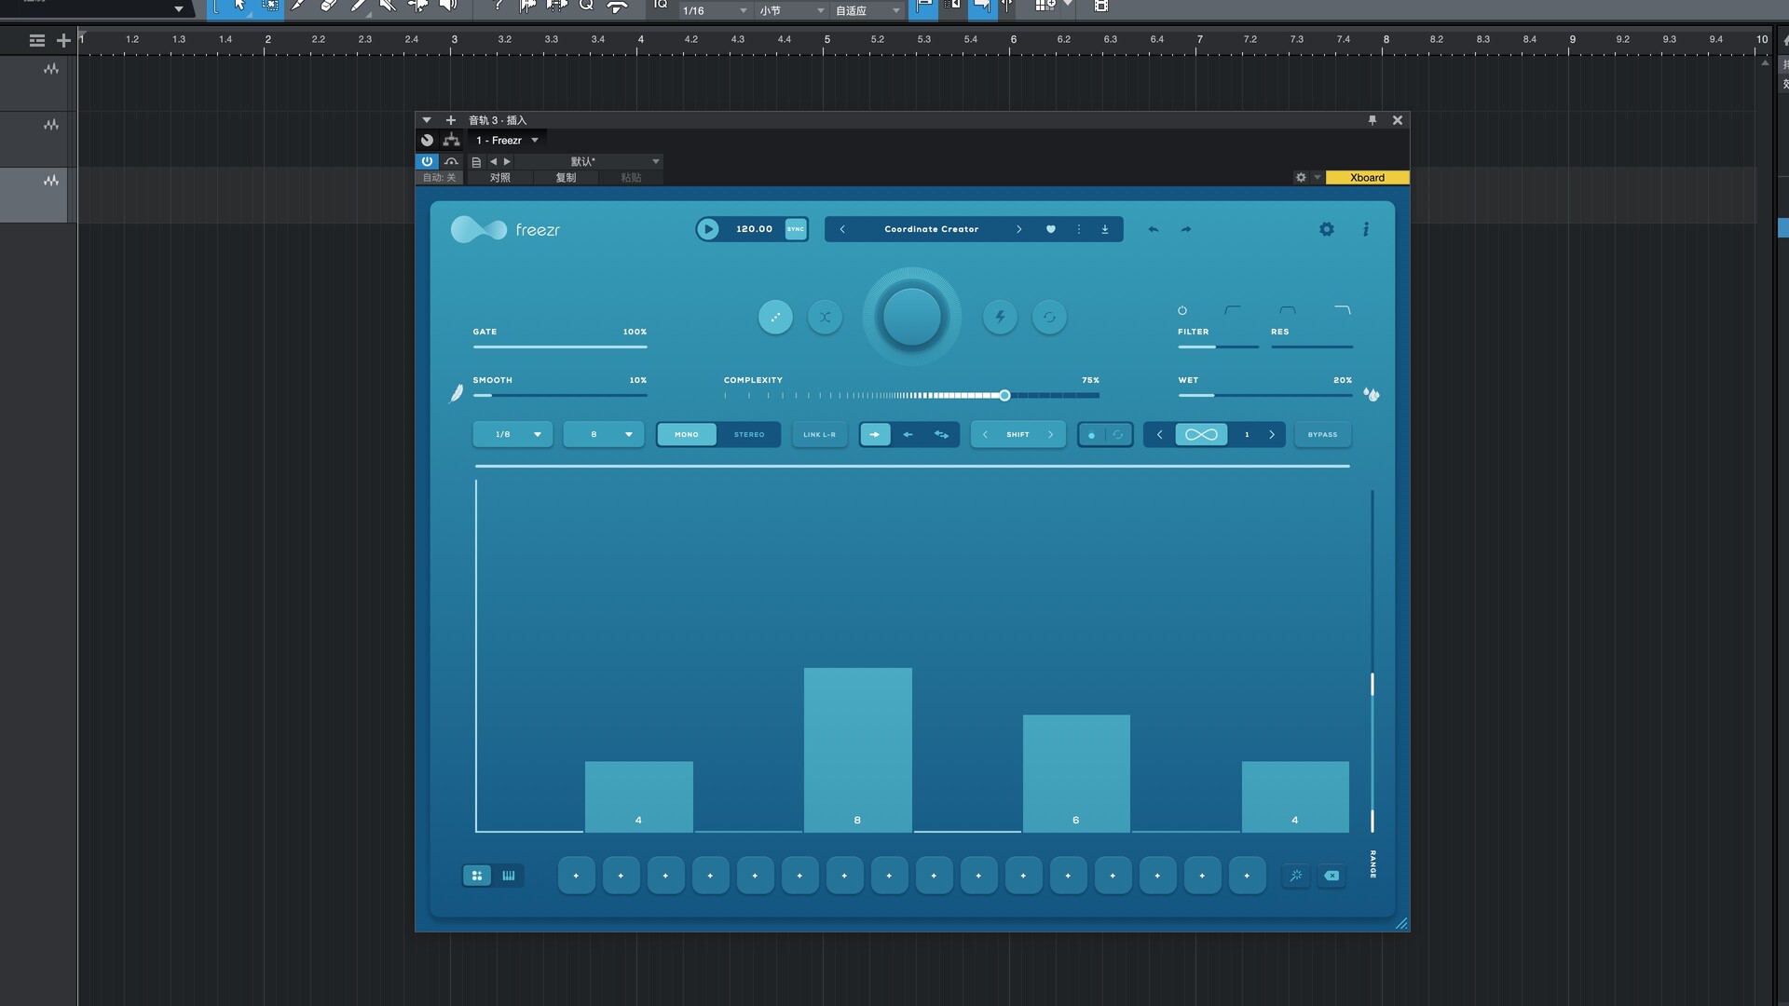Switch to the pads grid view

tap(477, 876)
